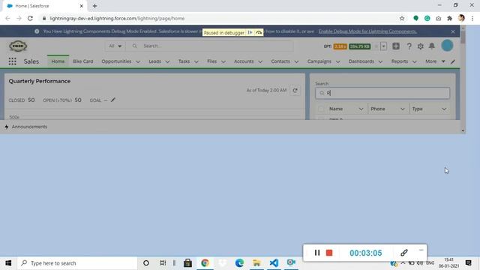The image size is (480, 270).
Task: Open a new browser tab
Action: click(x=94, y=6)
